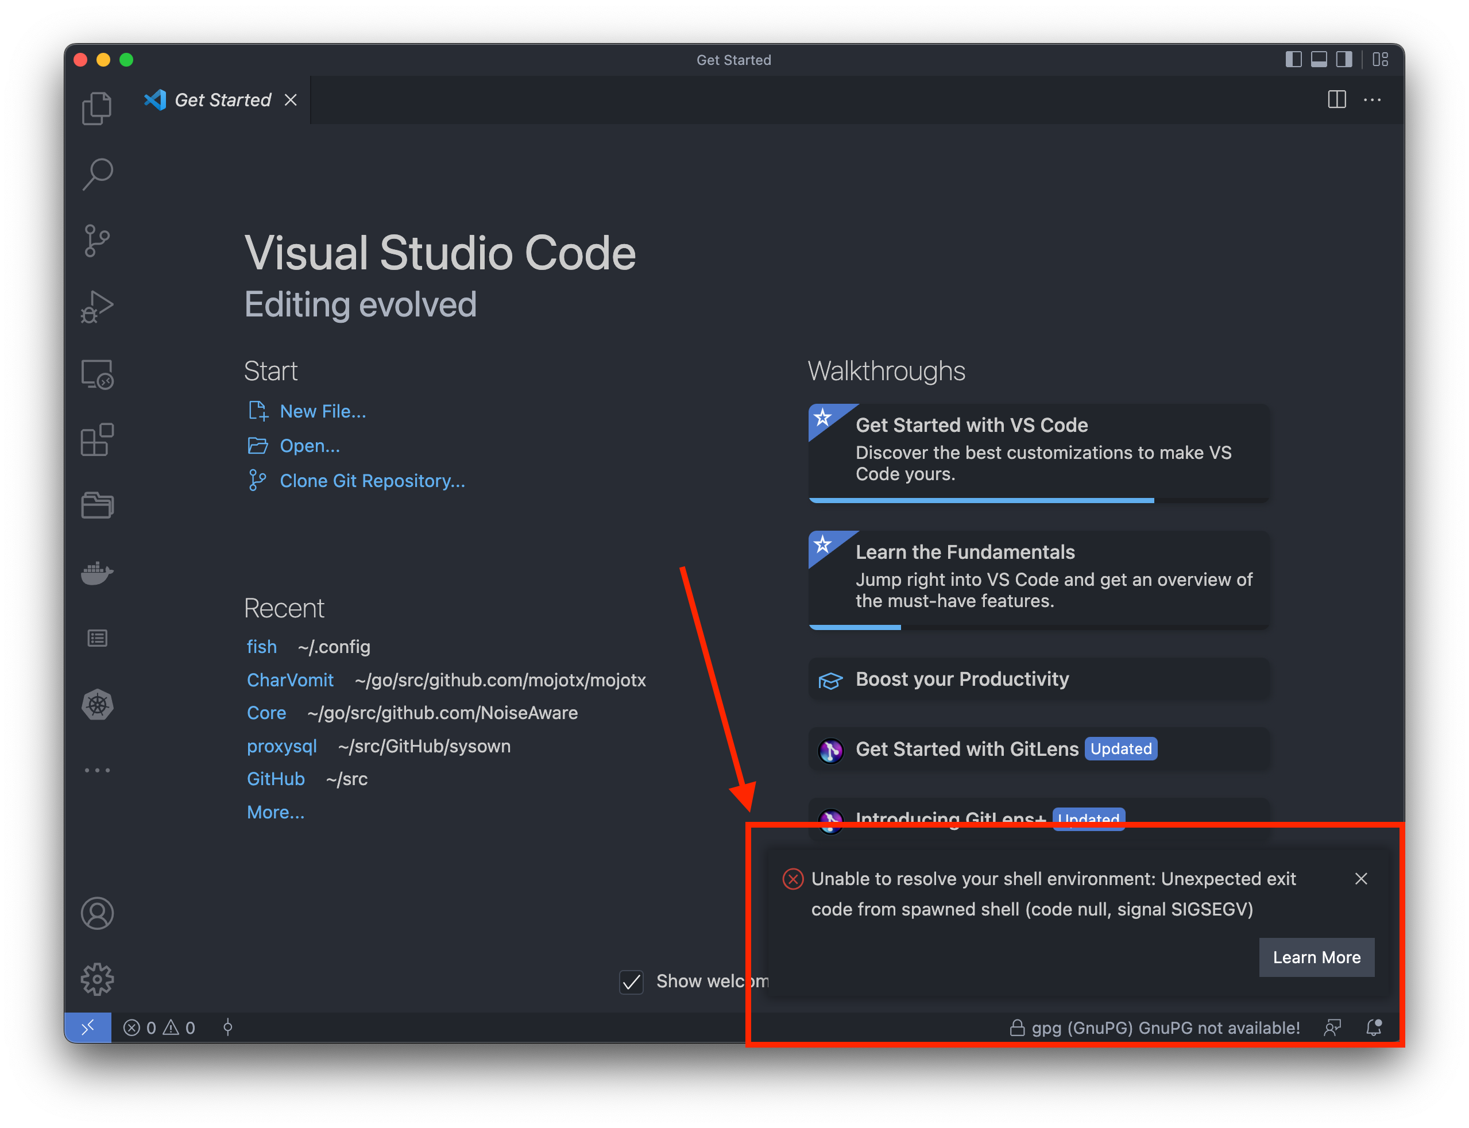Click the Clone Git Repository link

[372, 481]
